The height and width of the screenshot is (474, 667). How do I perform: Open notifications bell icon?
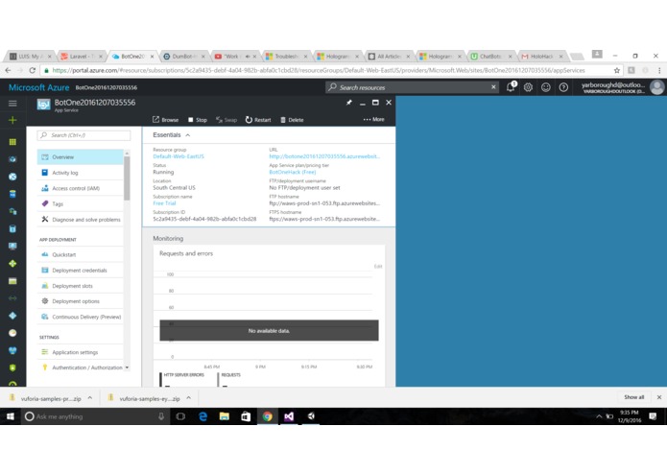point(511,87)
